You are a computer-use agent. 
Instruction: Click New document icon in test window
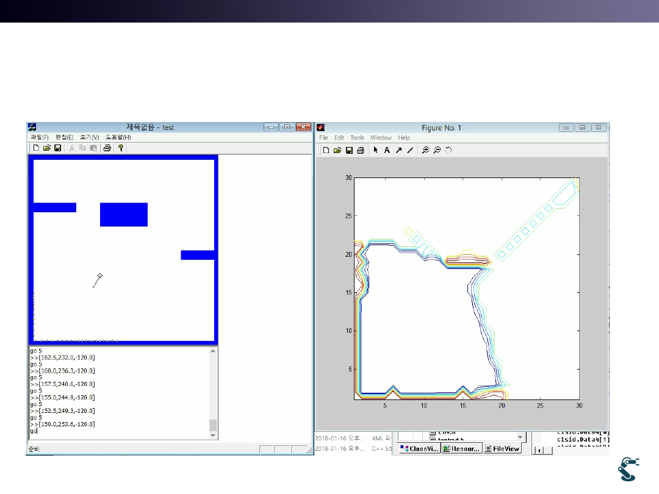click(x=36, y=148)
